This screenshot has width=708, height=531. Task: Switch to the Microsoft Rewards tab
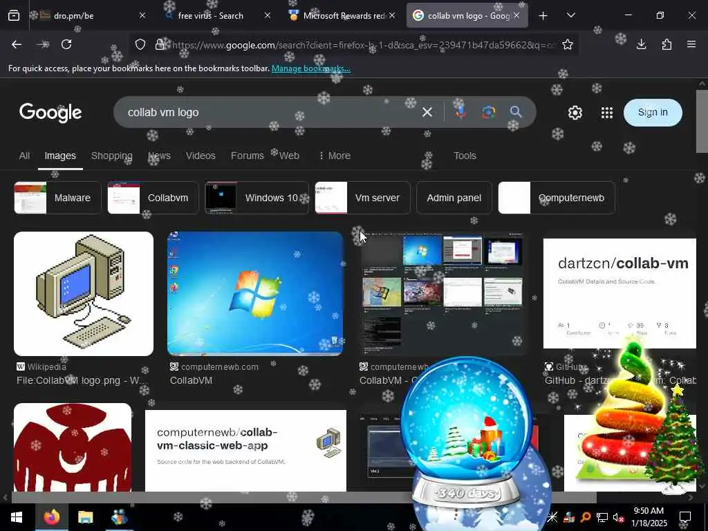(x=344, y=16)
